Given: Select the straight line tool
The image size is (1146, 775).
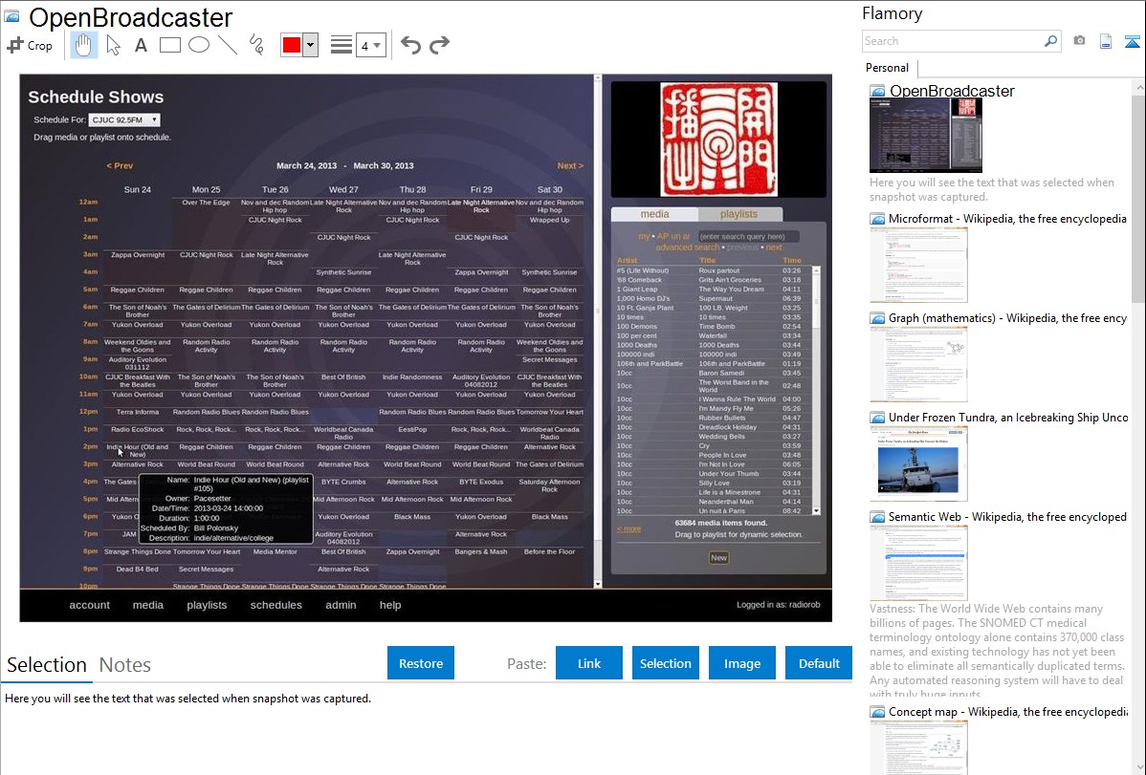Looking at the screenshot, I should (228, 45).
